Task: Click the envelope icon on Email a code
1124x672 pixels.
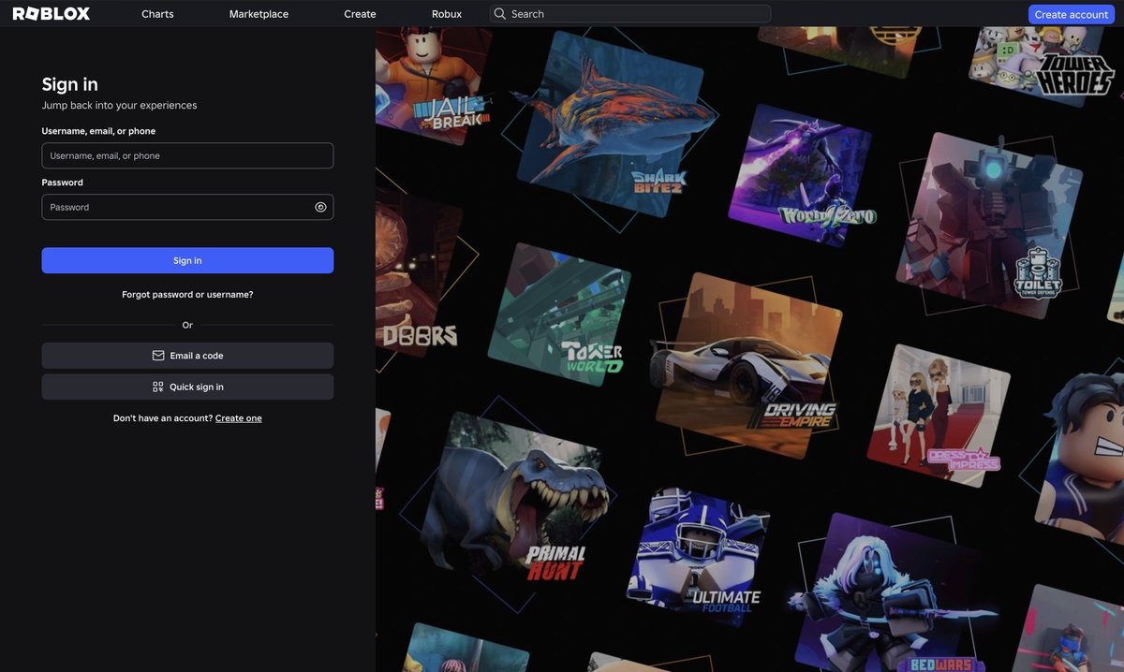Action: [x=158, y=355]
